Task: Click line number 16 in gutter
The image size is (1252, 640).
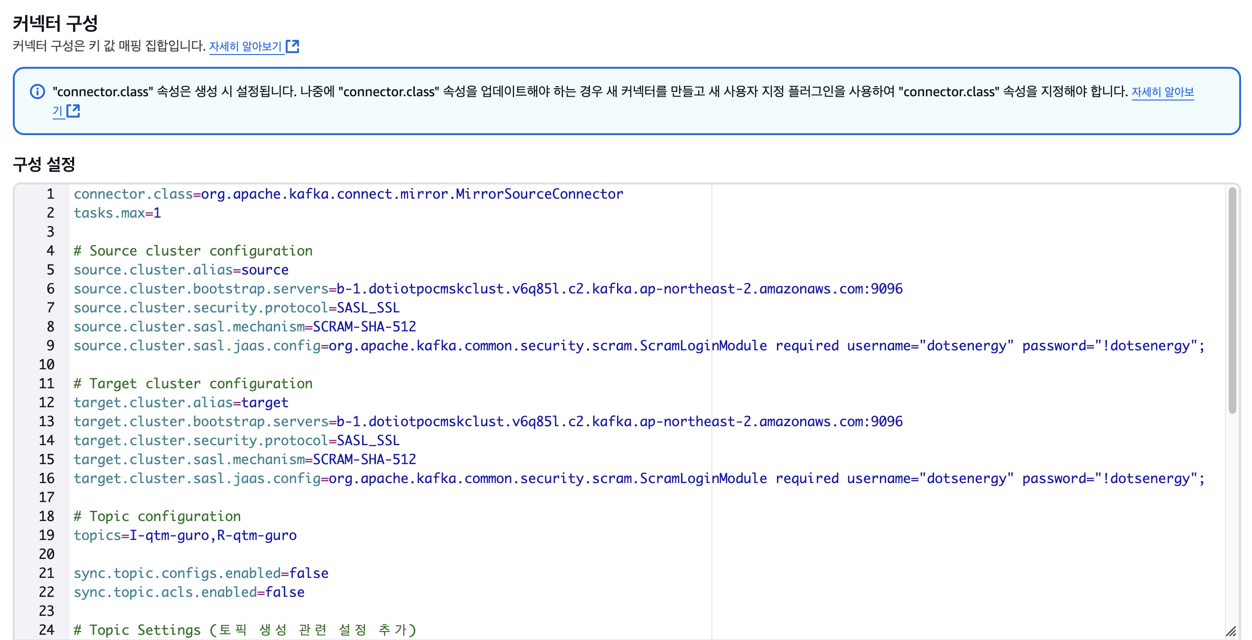Action: 47,478
